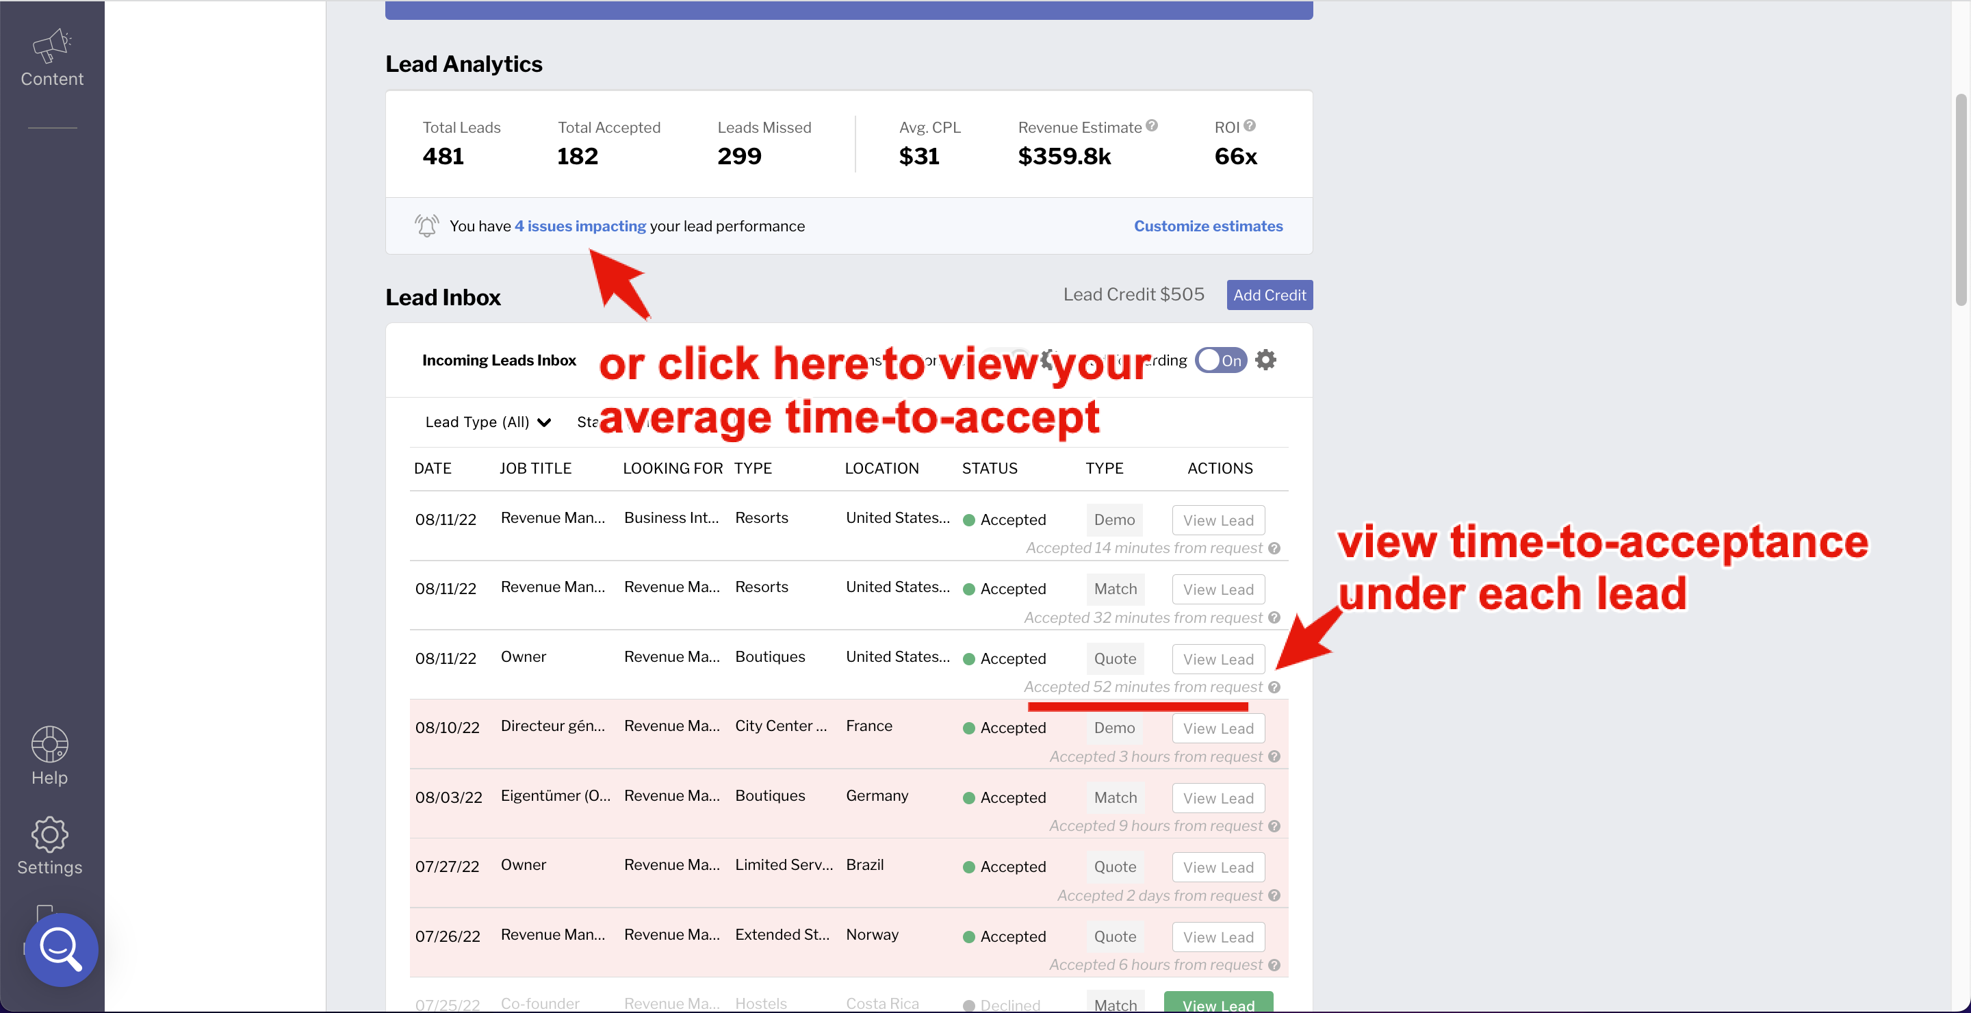Click the Revenue Estimate help icon
The image size is (1971, 1013).
coord(1152,125)
